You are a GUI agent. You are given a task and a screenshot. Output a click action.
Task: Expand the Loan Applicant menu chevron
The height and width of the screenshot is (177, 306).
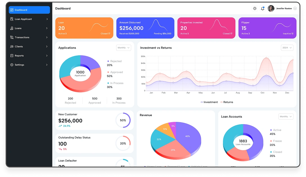(47, 19)
